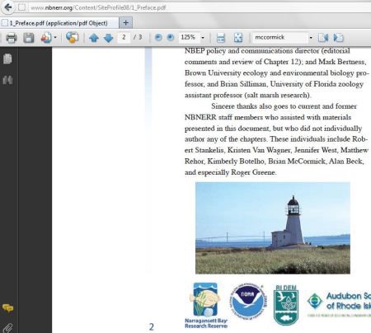Click the fit width scrolling icon

221,38
